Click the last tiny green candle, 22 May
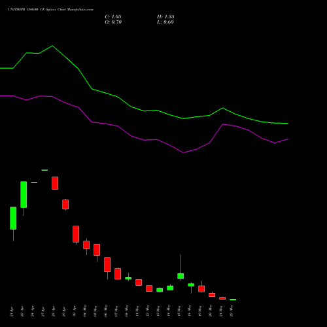The height and width of the screenshot is (327, 327). click(233, 300)
